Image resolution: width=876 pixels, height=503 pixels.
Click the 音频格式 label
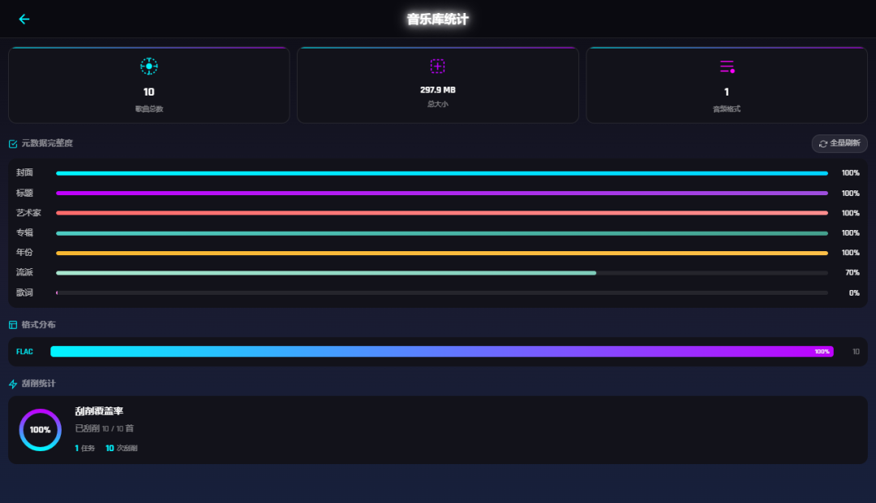(726, 109)
